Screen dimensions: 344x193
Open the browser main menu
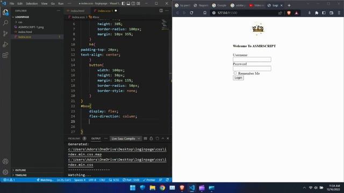(339, 13)
